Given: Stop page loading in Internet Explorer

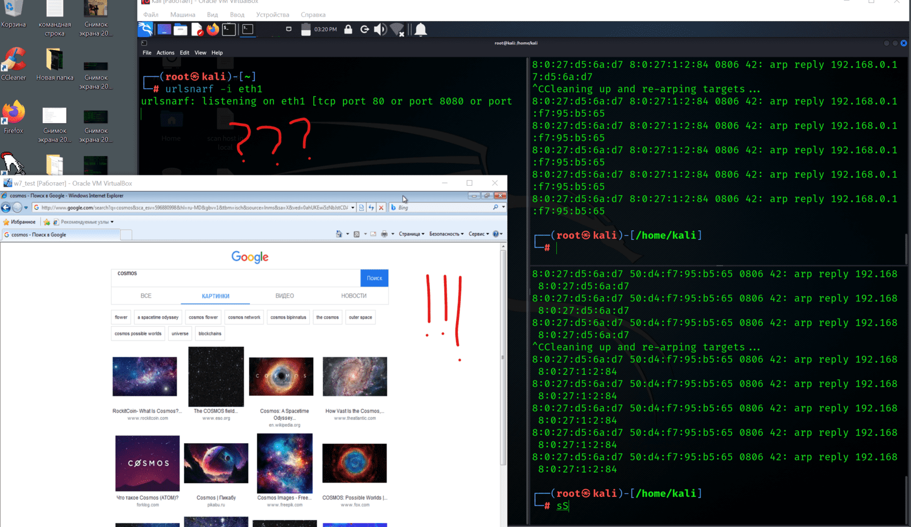Looking at the screenshot, I should 381,208.
